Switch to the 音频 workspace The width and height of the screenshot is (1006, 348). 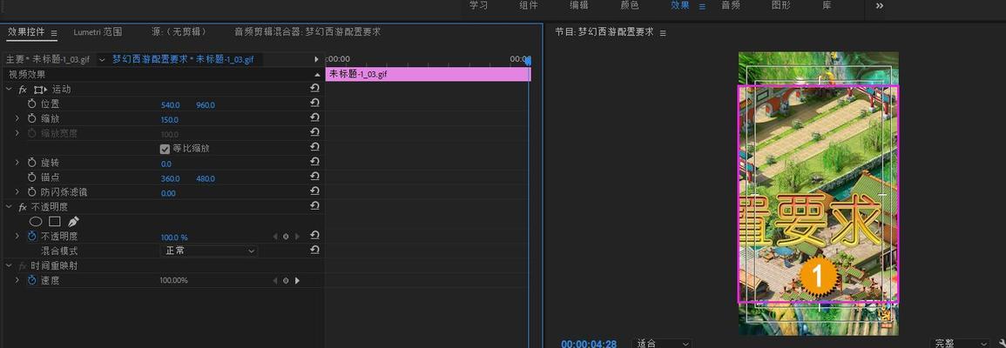tap(731, 5)
